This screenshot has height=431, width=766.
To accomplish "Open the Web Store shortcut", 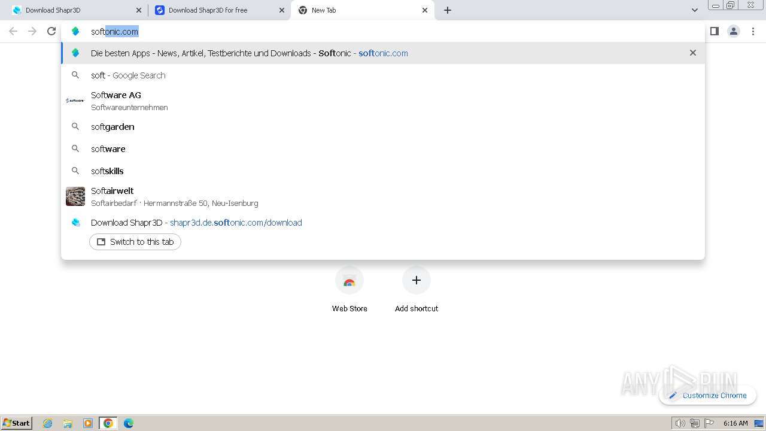I will tap(349, 289).
